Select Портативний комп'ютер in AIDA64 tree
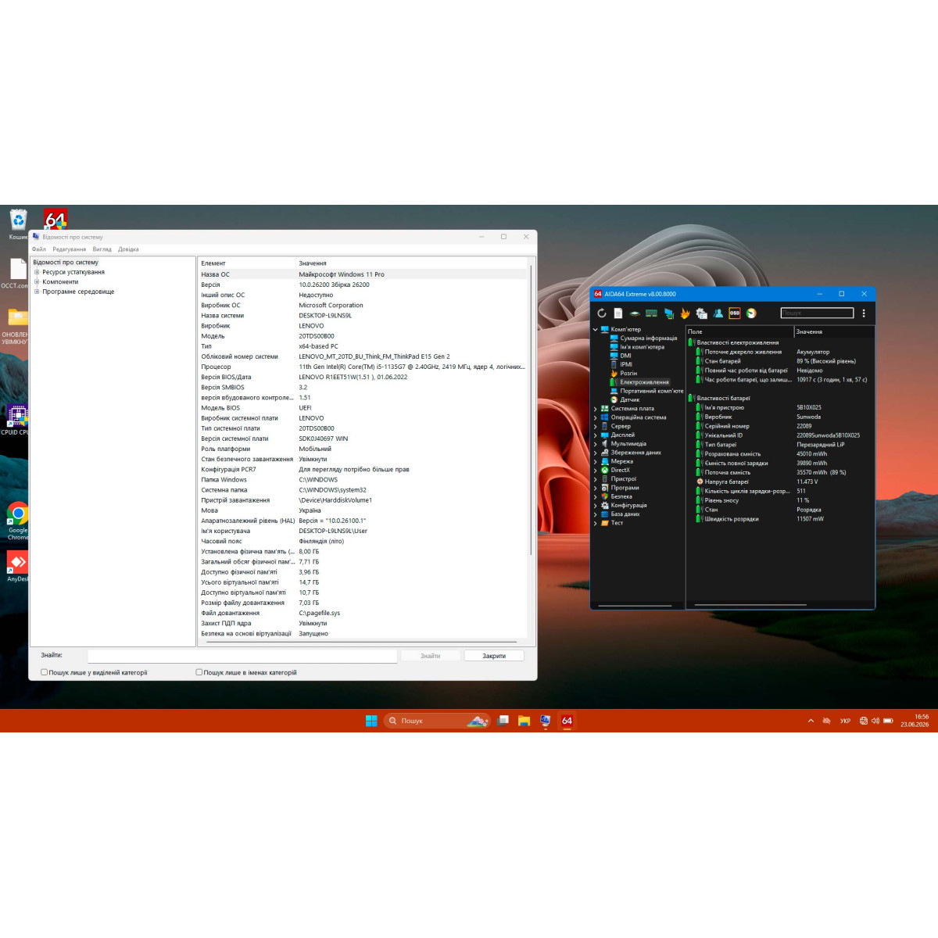This screenshot has width=938, height=938. point(651,391)
